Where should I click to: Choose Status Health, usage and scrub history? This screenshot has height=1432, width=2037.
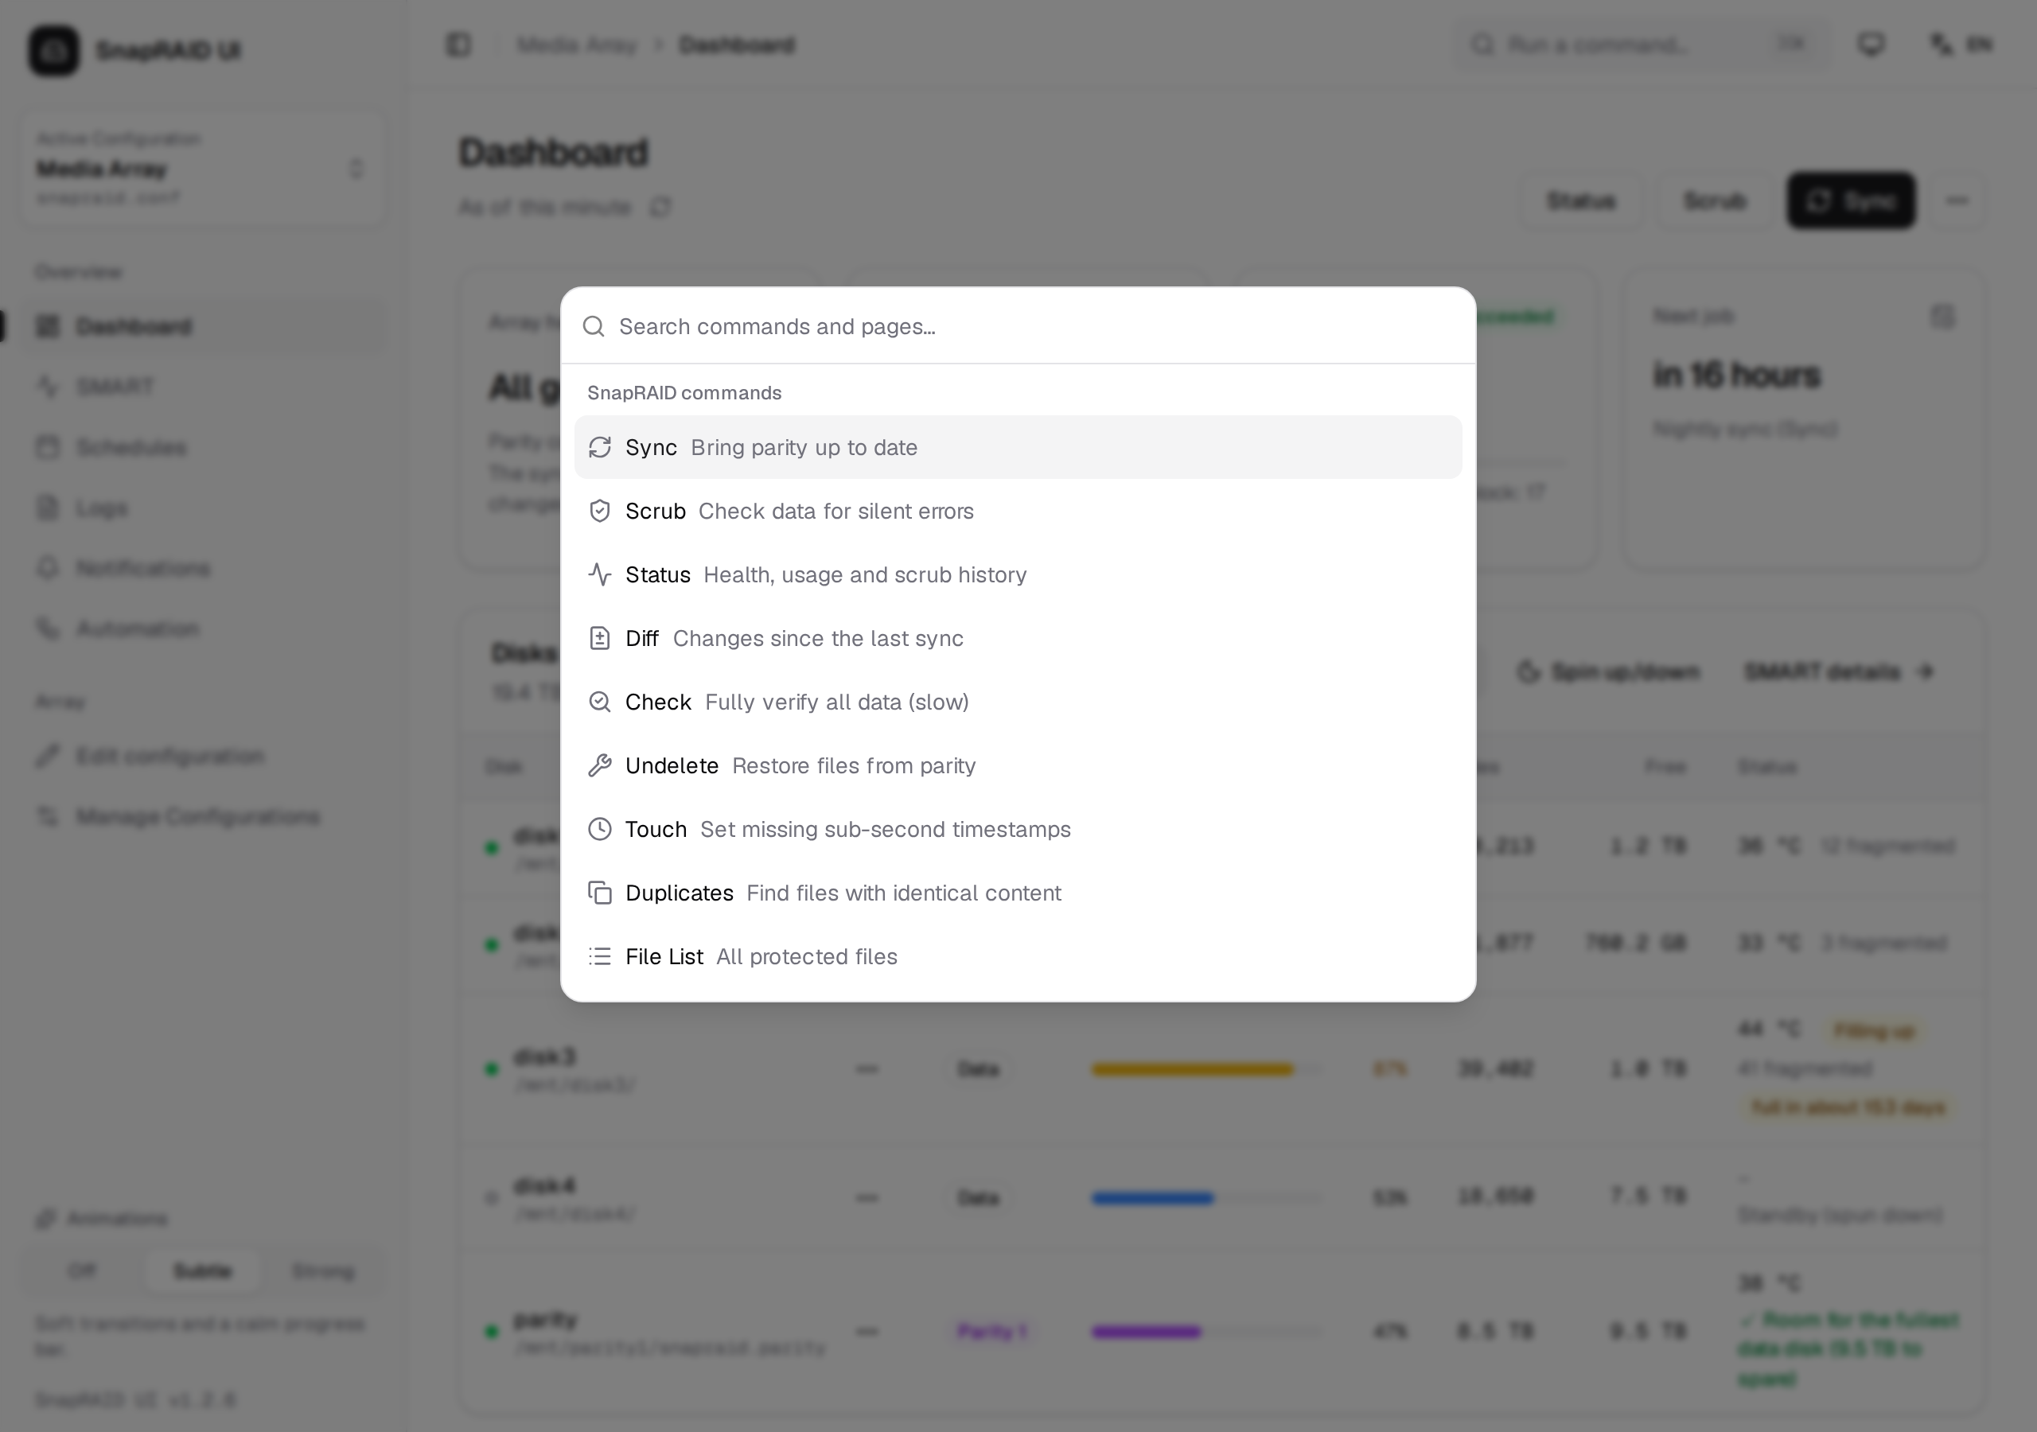point(1018,575)
